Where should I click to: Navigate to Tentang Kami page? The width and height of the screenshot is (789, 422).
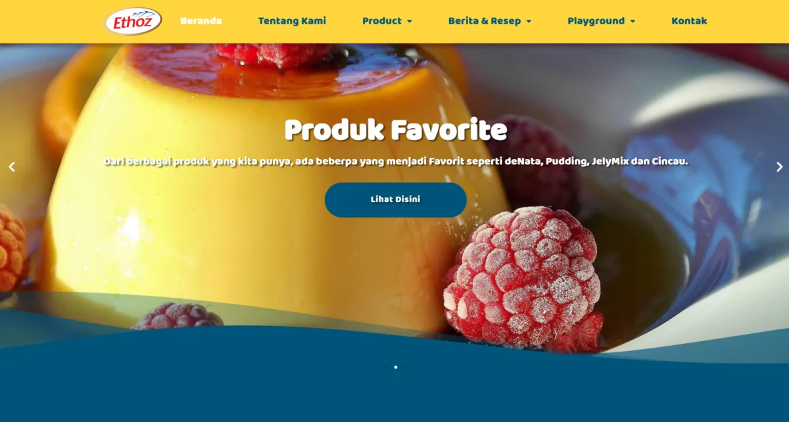coord(292,21)
